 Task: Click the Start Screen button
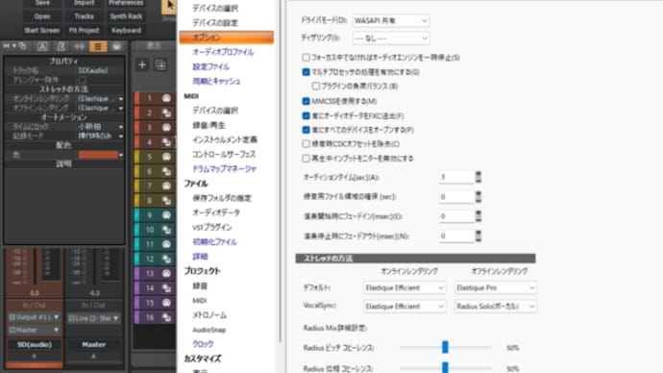(42, 31)
